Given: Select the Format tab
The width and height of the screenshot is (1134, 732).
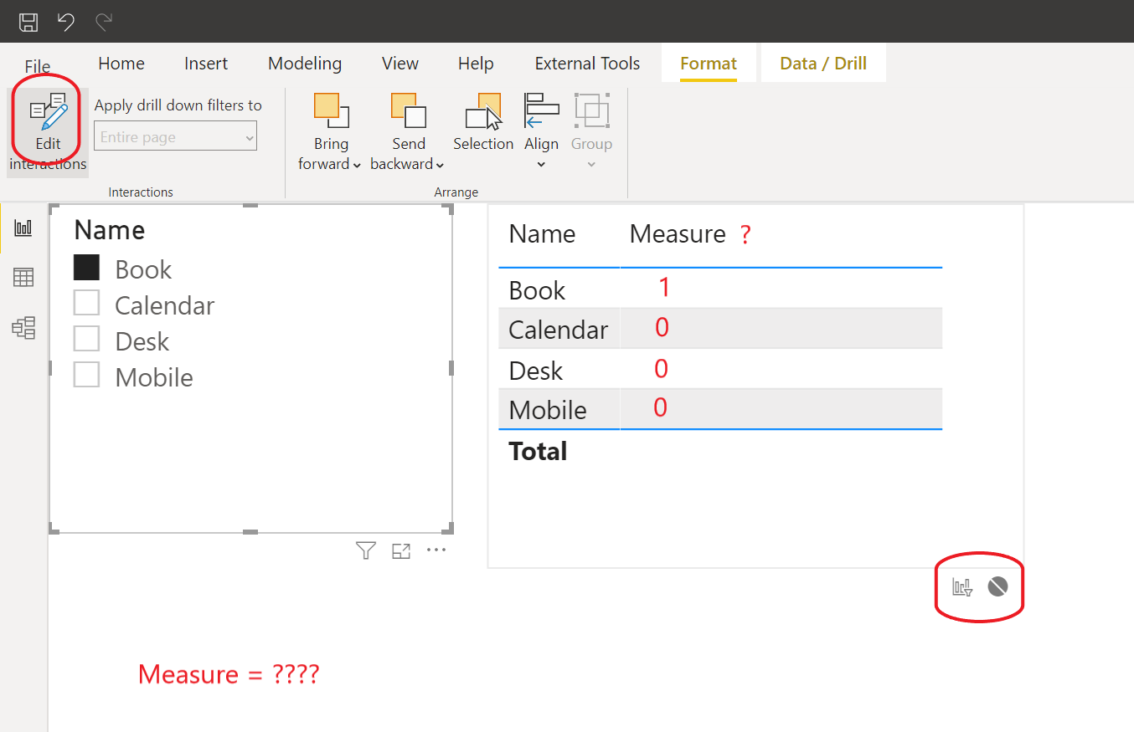Looking at the screenshot, I should click(x=709, y=64).
